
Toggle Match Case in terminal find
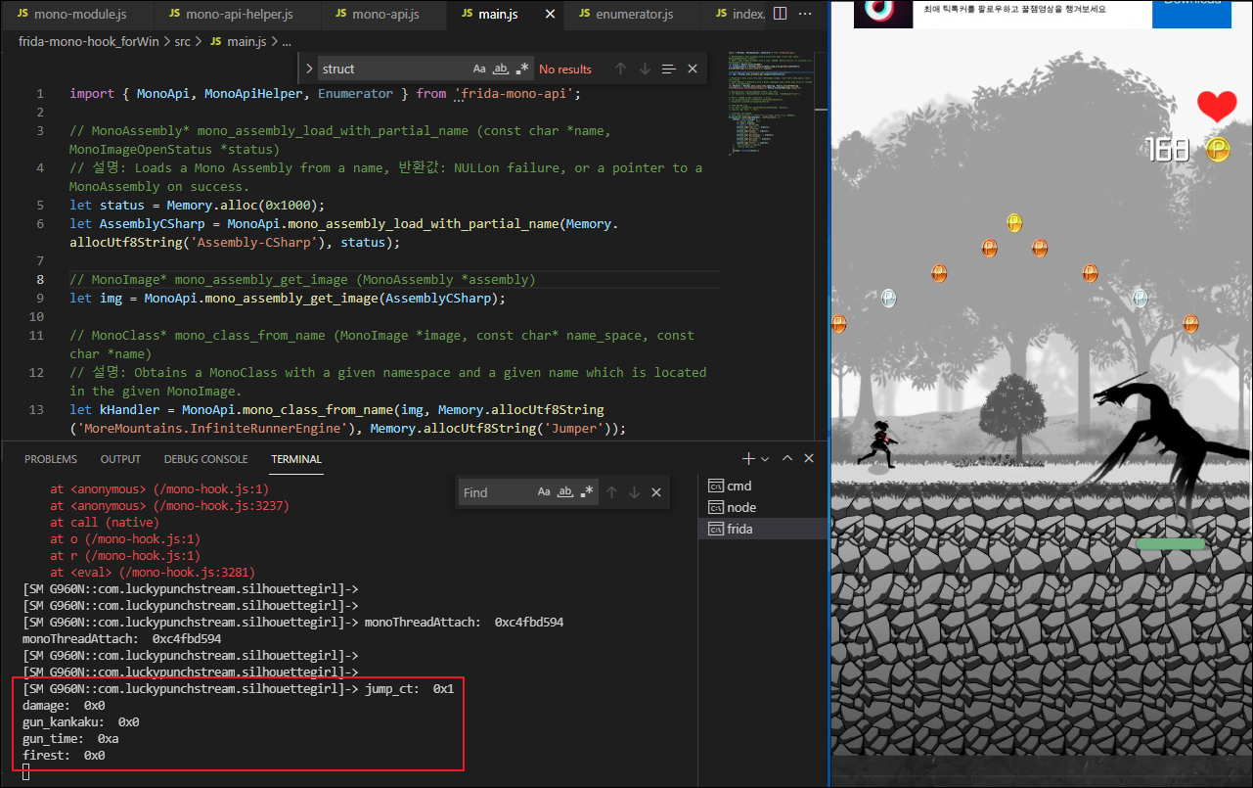pos(544,492)
